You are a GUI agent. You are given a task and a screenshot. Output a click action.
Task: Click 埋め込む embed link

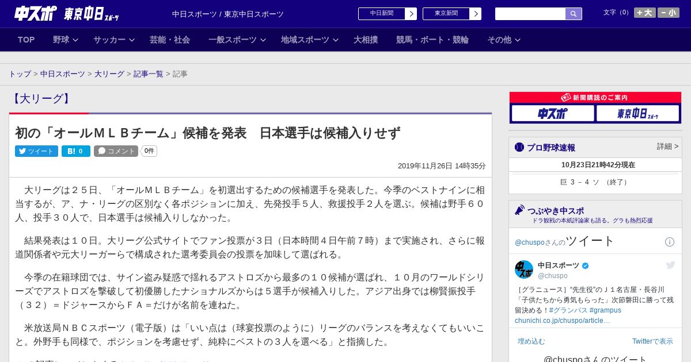coord(531,341)
